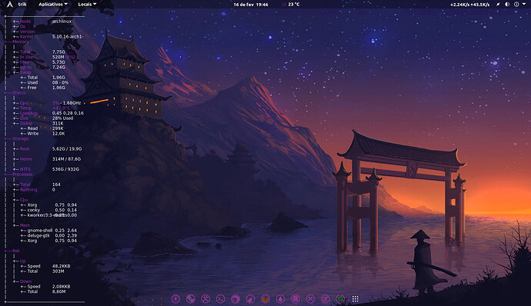Click the home storage '314M / 87,6G'
The width and height of the screenshot is (531, 306).
point(66,158)
